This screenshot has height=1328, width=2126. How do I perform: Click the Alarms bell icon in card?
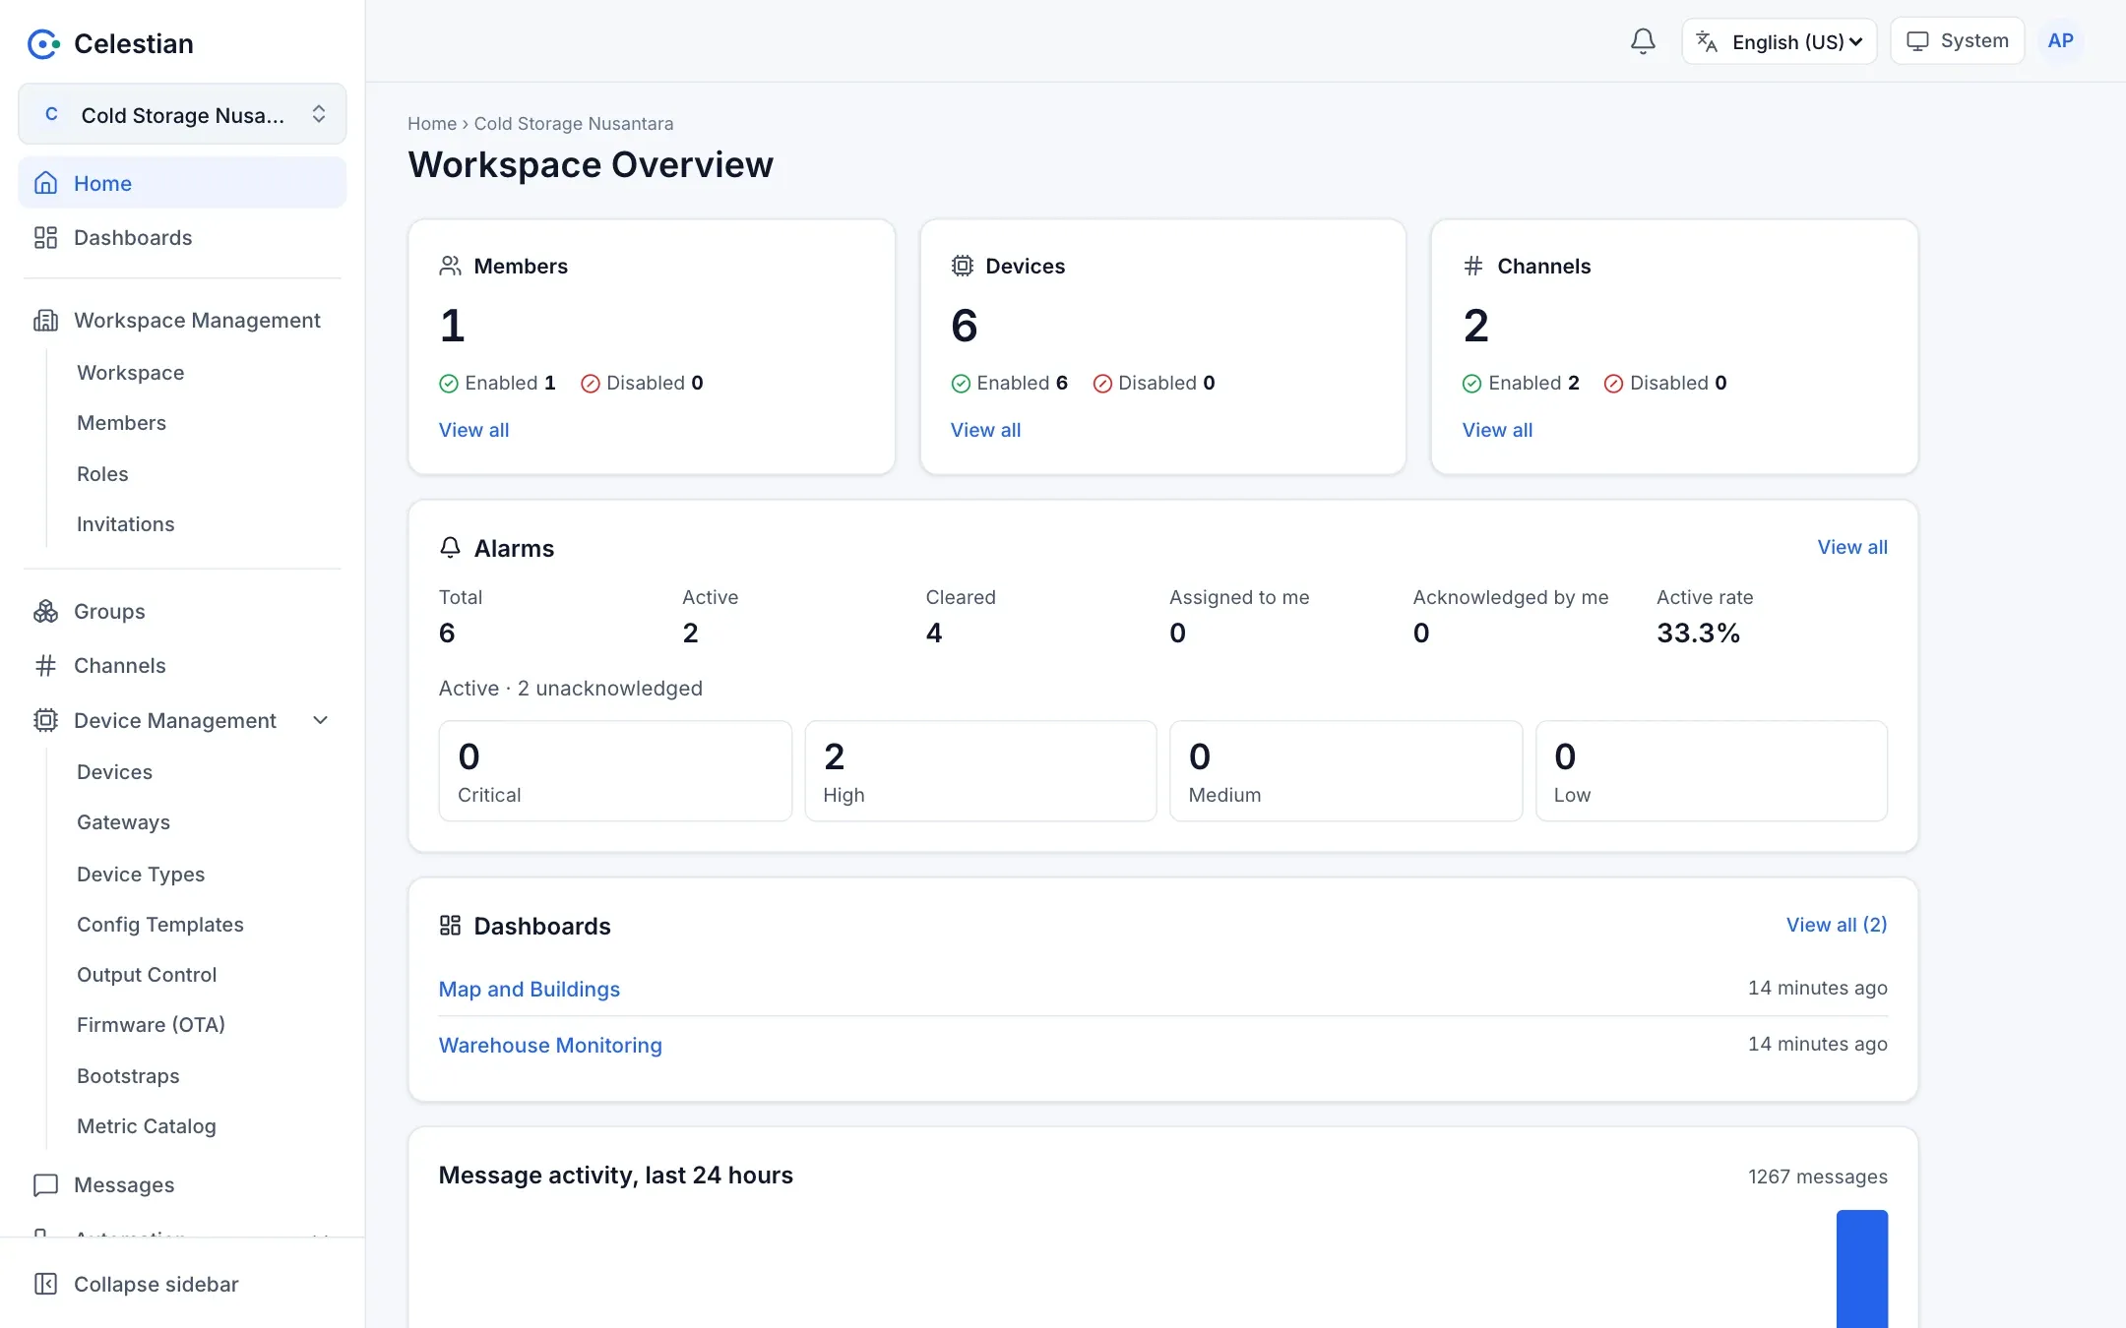(x=450, y=548)
